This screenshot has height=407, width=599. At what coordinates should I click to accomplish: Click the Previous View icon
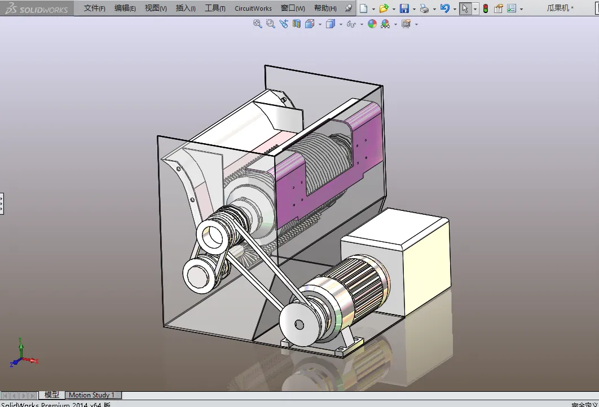[284, 24]
